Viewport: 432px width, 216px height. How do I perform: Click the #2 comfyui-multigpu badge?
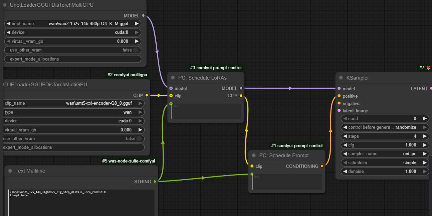[127, 75]
